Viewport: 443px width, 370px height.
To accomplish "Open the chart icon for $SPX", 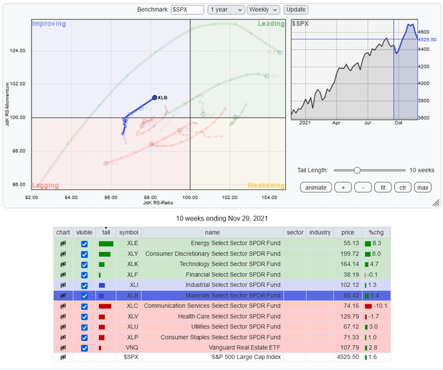I will pos(63,358).
